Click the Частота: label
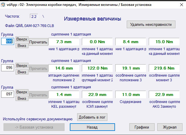 pyautogui.click(x=12, y=16)
